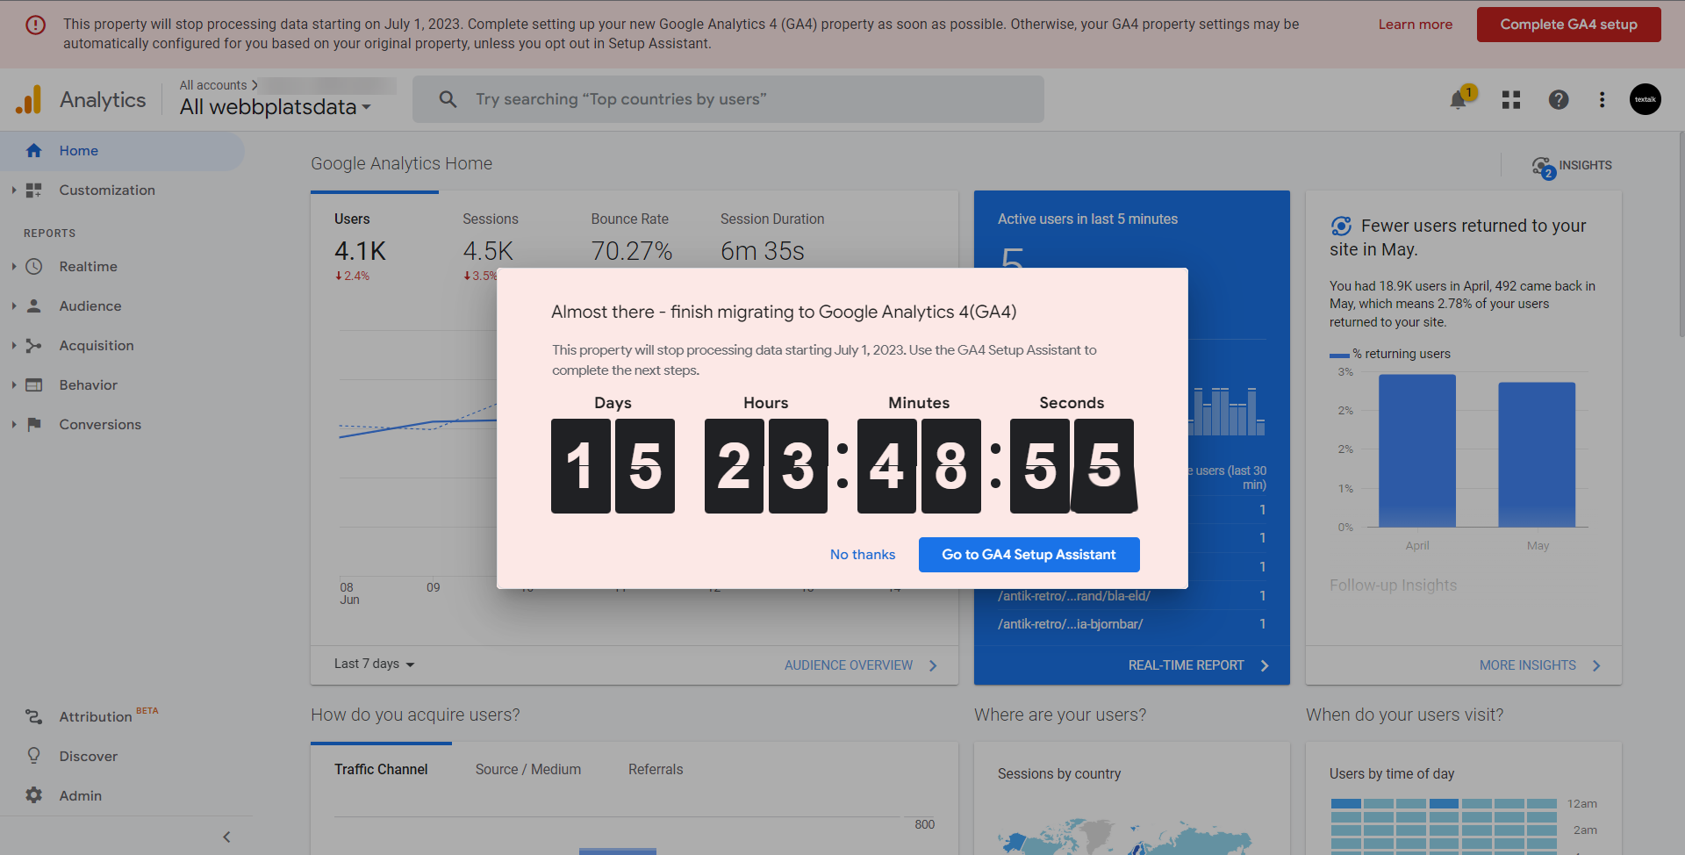Screen dimensions: 1685x855
Task: Open the Google apps grid icon
Action: pyautogui.click(x=1510, y=100)
